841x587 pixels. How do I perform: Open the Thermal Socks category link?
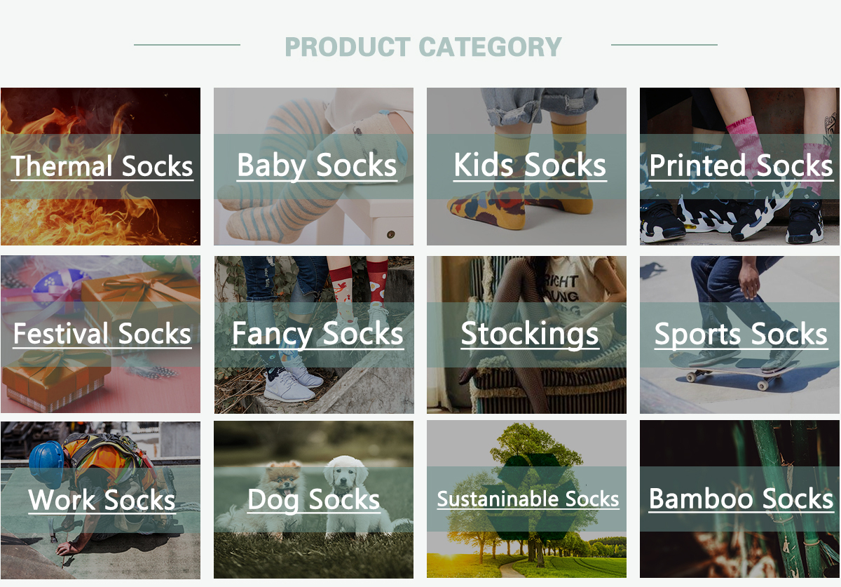point(102,167)
